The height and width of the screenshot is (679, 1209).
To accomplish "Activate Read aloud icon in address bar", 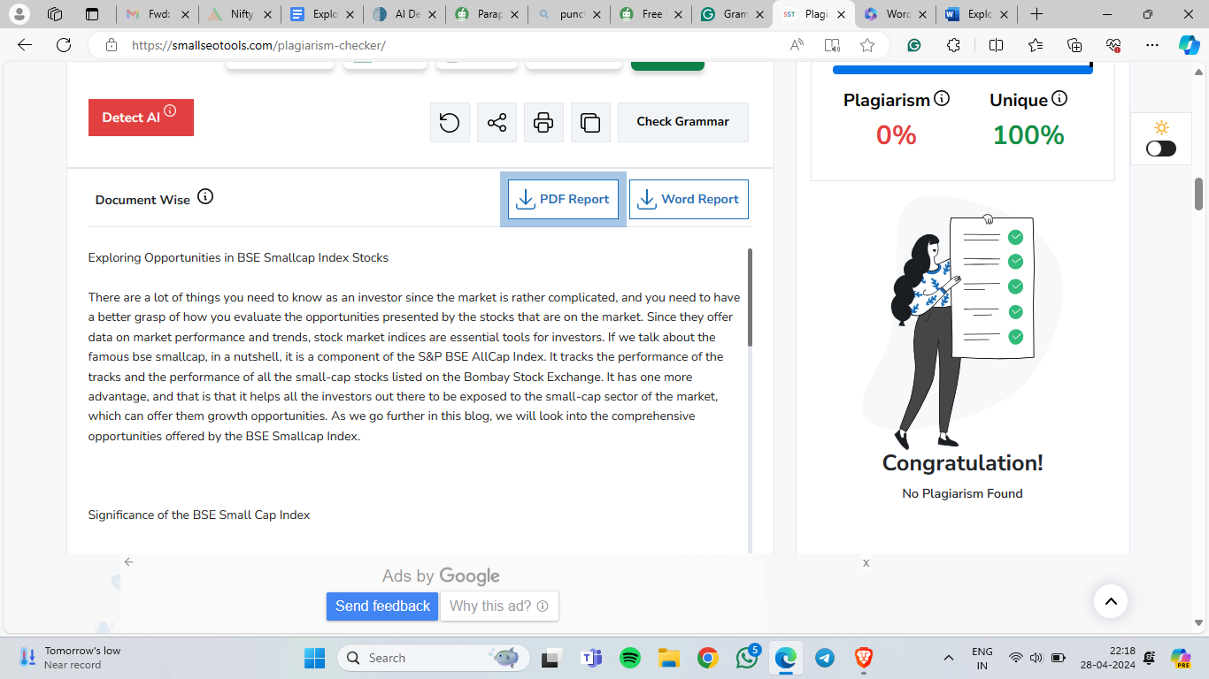I will 797,45.
